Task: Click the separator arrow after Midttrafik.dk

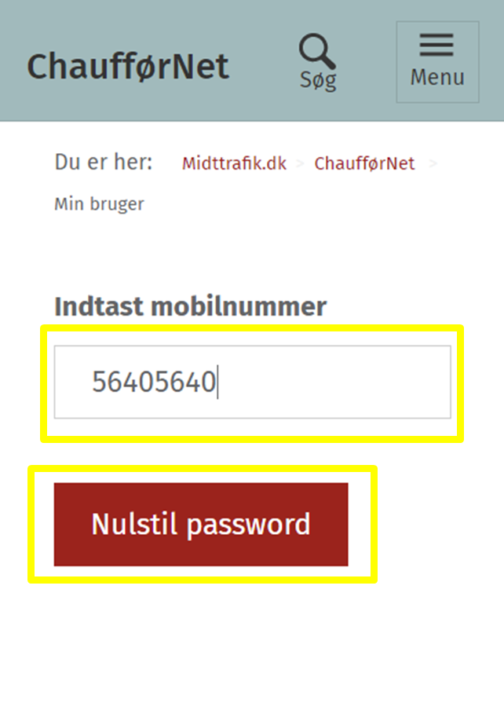Action: [x=300, y=163]
